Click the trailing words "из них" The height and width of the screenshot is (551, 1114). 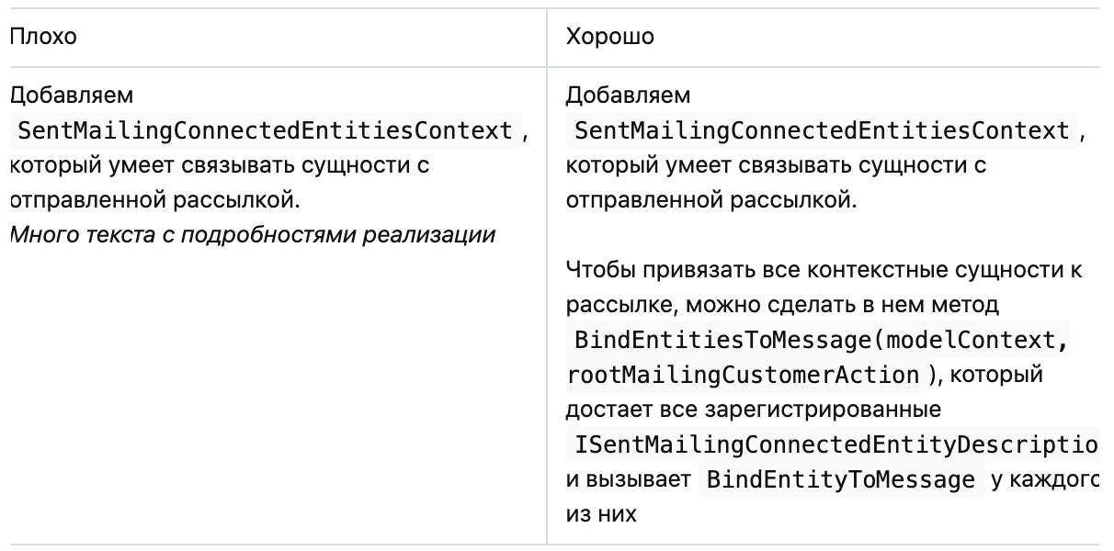[601, 513]
